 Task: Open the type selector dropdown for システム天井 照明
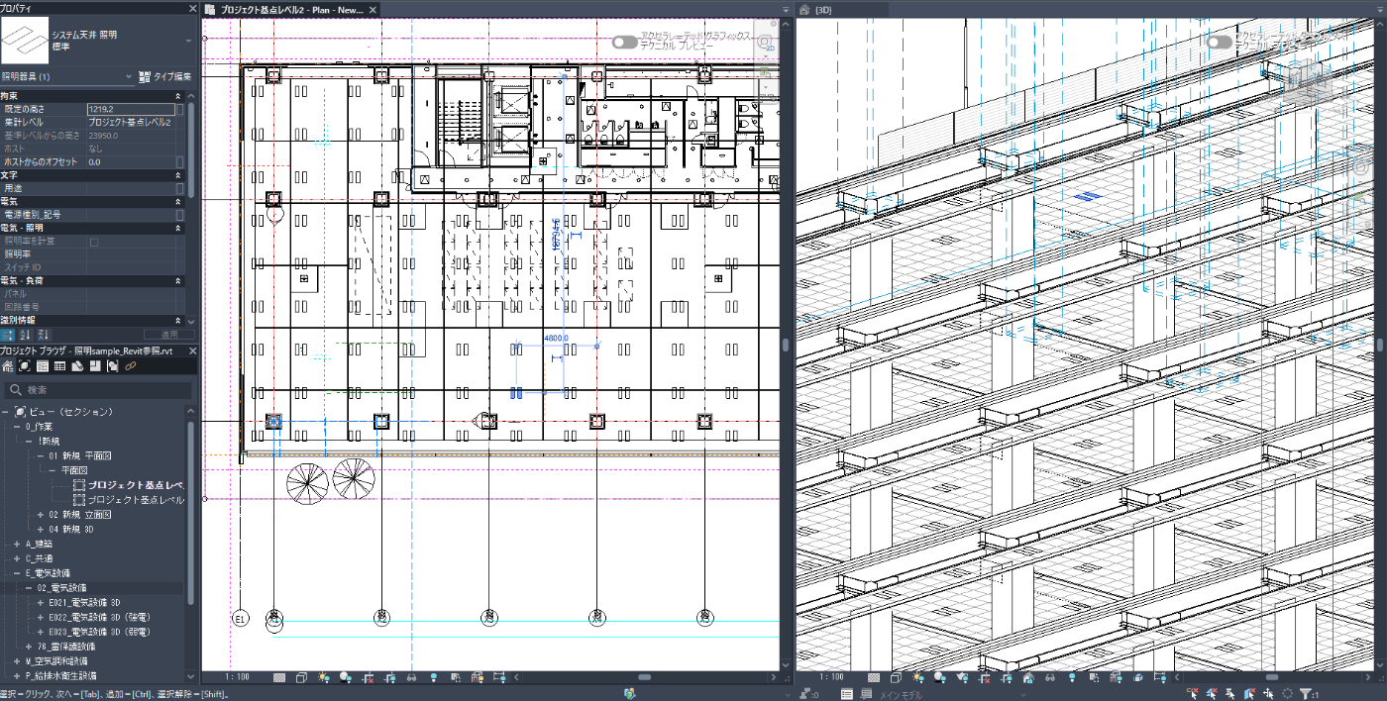(x=188, y=42)
